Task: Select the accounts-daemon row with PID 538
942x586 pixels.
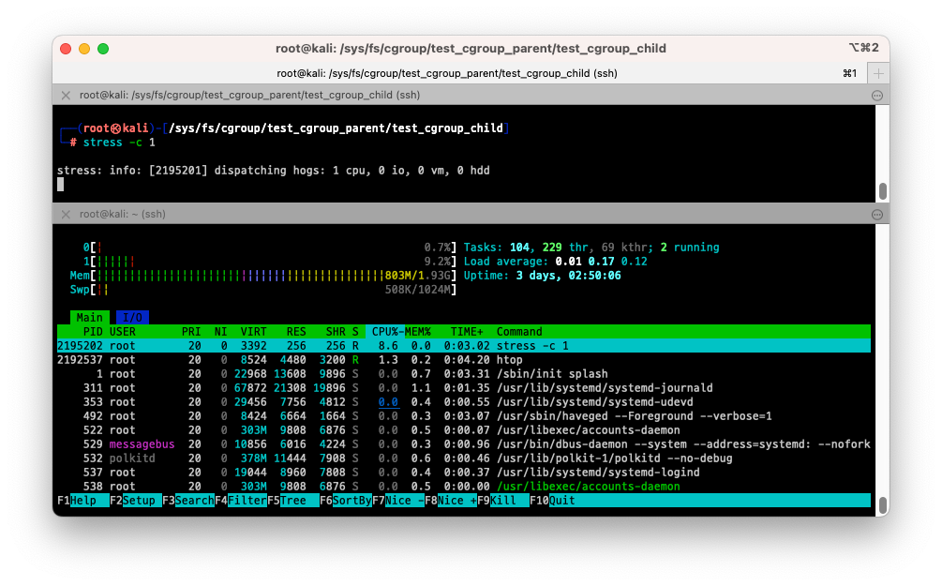Action: [x=464, y=487]
